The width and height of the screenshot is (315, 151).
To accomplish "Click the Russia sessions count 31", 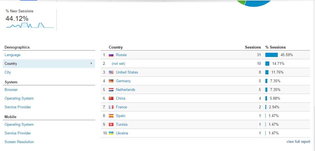I will tap(259, 55).
